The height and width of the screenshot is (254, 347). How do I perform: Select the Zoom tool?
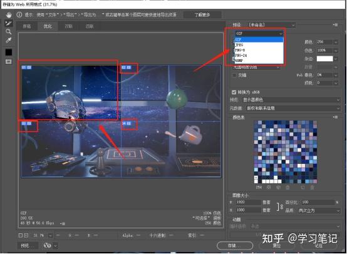point(9,32)
